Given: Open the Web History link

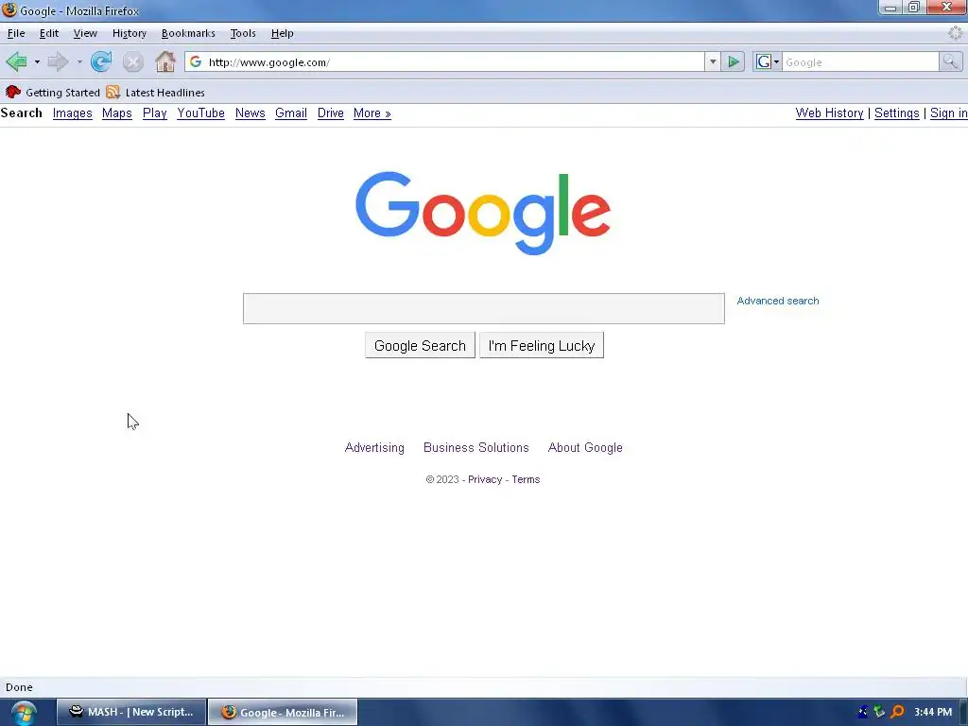Looking at the screenshot, I should [x=829, y=113].
